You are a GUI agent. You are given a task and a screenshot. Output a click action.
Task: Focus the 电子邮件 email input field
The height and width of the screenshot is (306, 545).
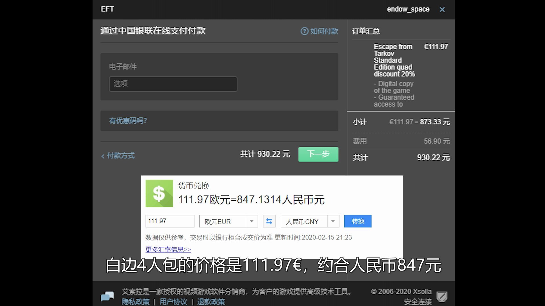tap(173, 84)
